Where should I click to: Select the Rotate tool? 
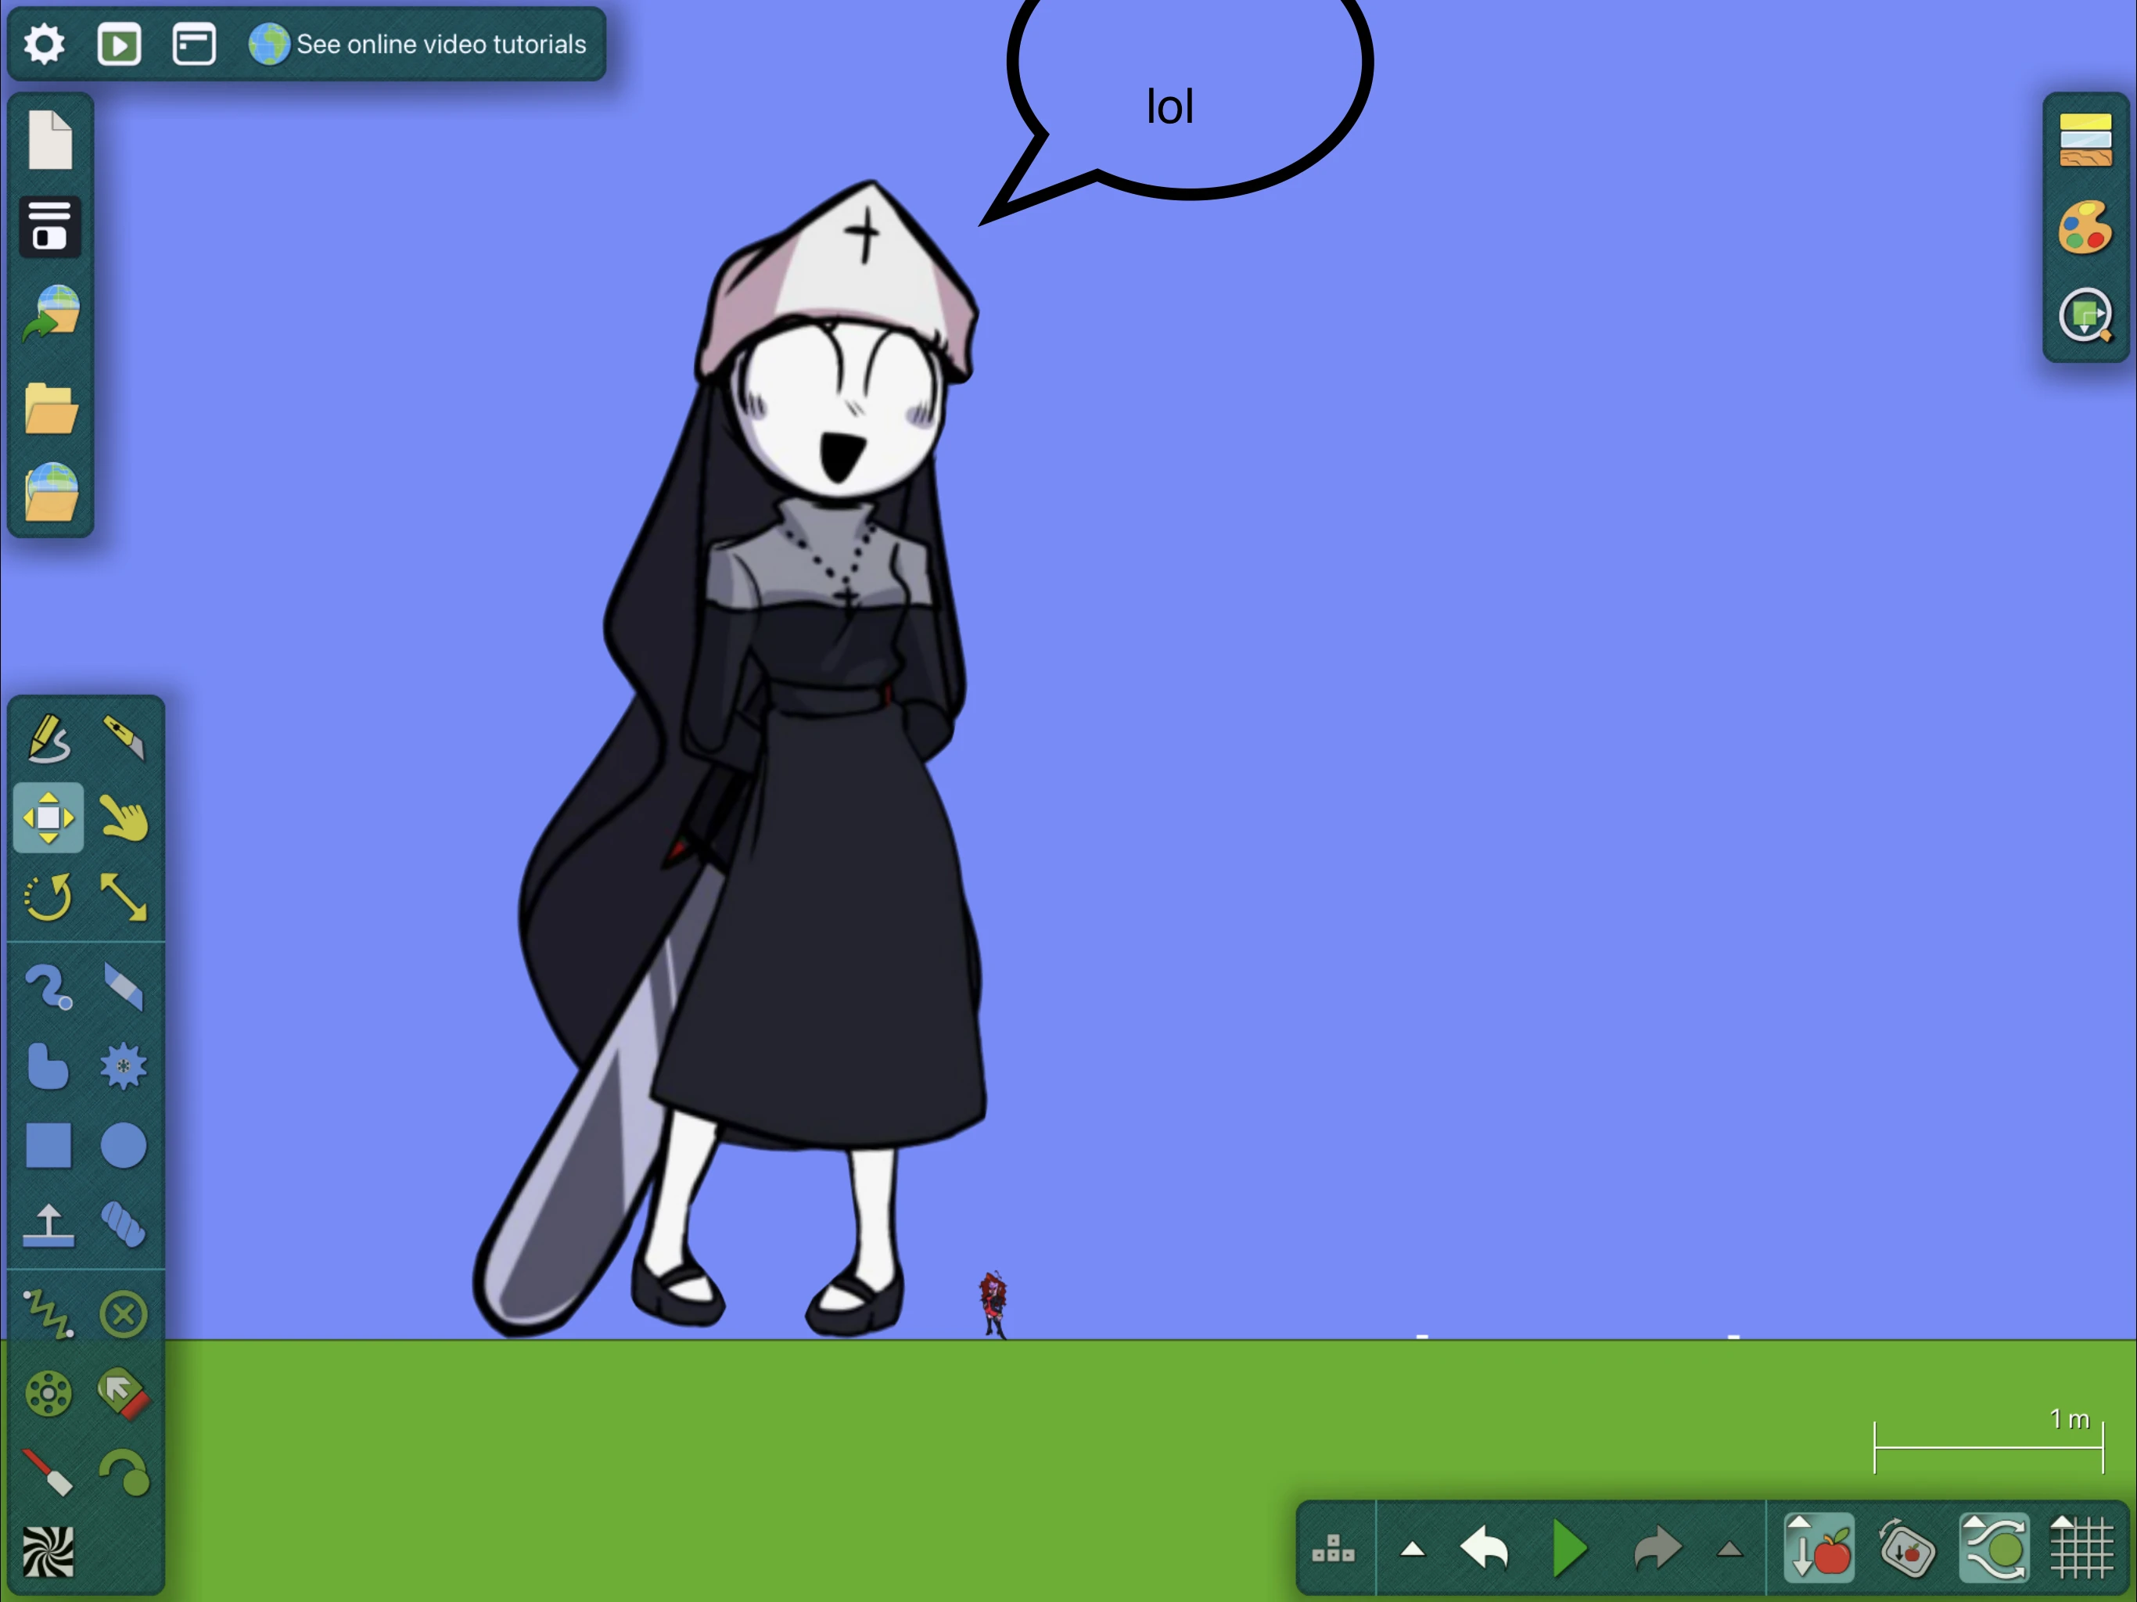(x=48, y=898)
